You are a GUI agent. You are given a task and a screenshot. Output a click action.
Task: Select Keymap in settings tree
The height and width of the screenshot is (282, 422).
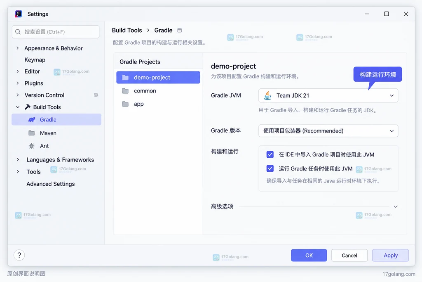(35, 60)
